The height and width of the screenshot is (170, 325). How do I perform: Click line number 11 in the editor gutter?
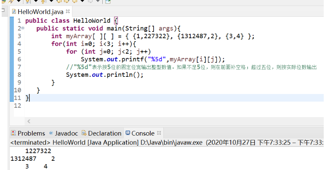(17, 98)
